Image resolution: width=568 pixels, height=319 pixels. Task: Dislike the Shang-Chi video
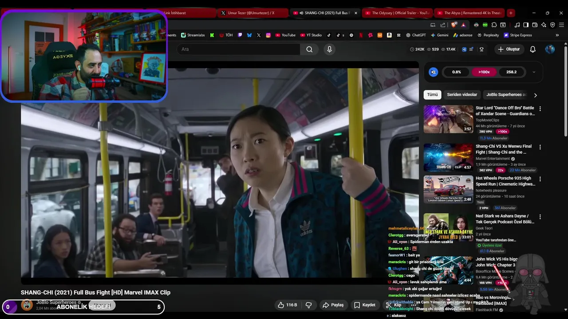(x=308, y=305)
